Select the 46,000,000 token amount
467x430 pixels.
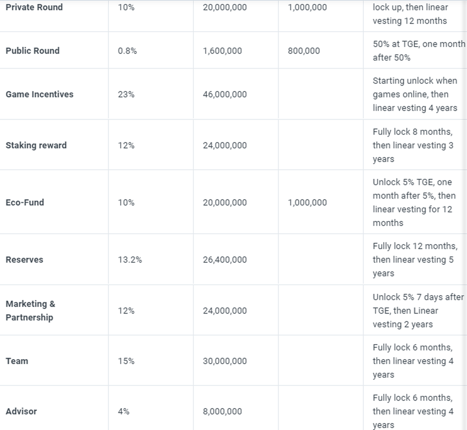(225, 94)
